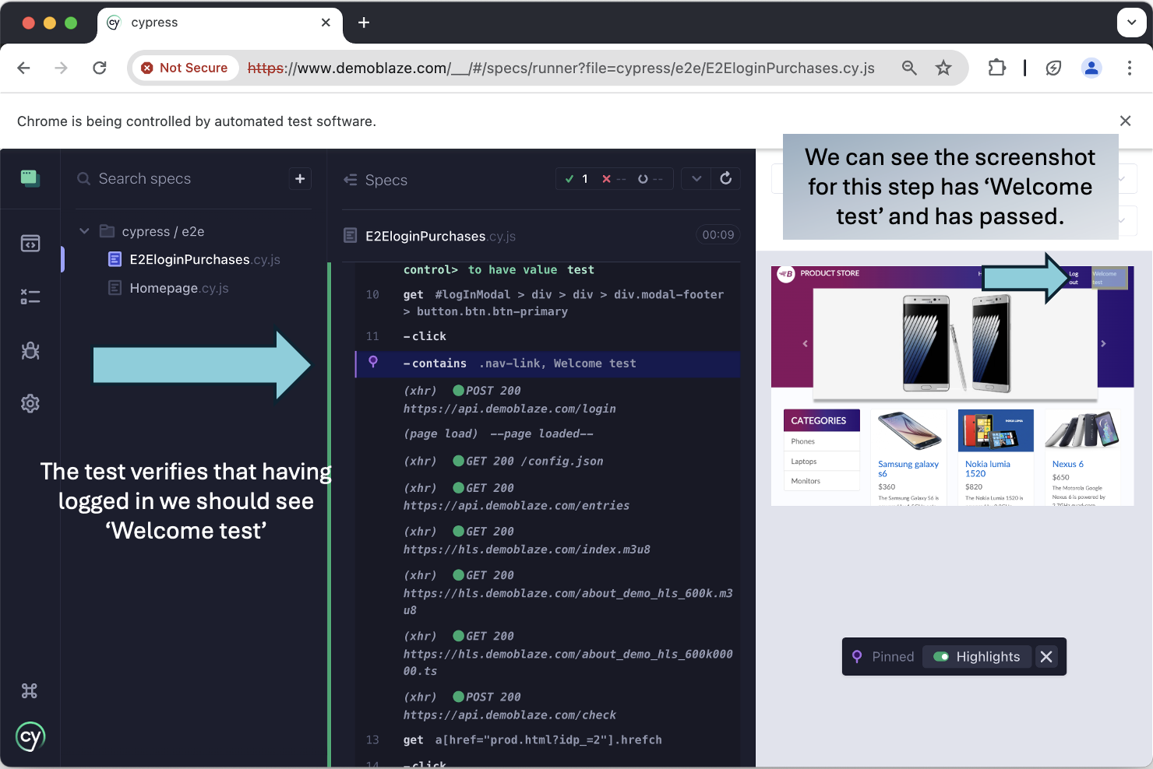
Task: Filter by failed tests using the red X
Action: click(x=608, y=178)
